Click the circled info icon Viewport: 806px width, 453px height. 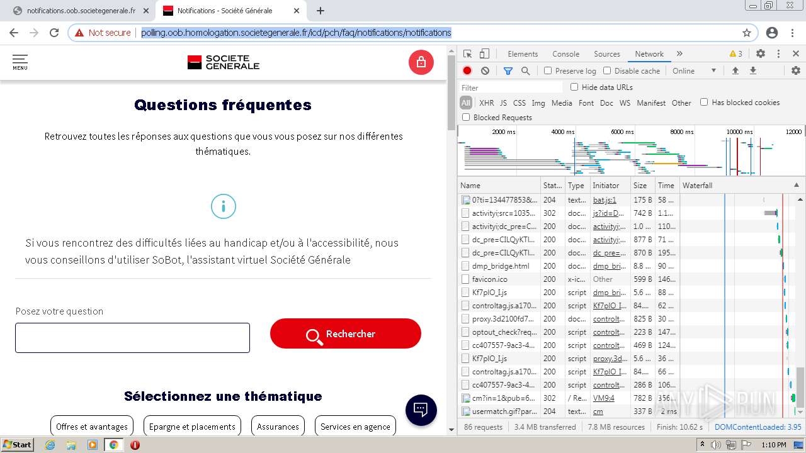tap(223, 206)
